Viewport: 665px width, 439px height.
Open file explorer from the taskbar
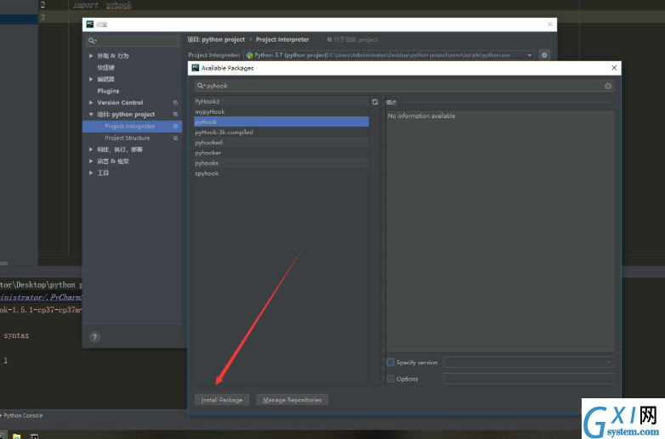coord(16,436)
